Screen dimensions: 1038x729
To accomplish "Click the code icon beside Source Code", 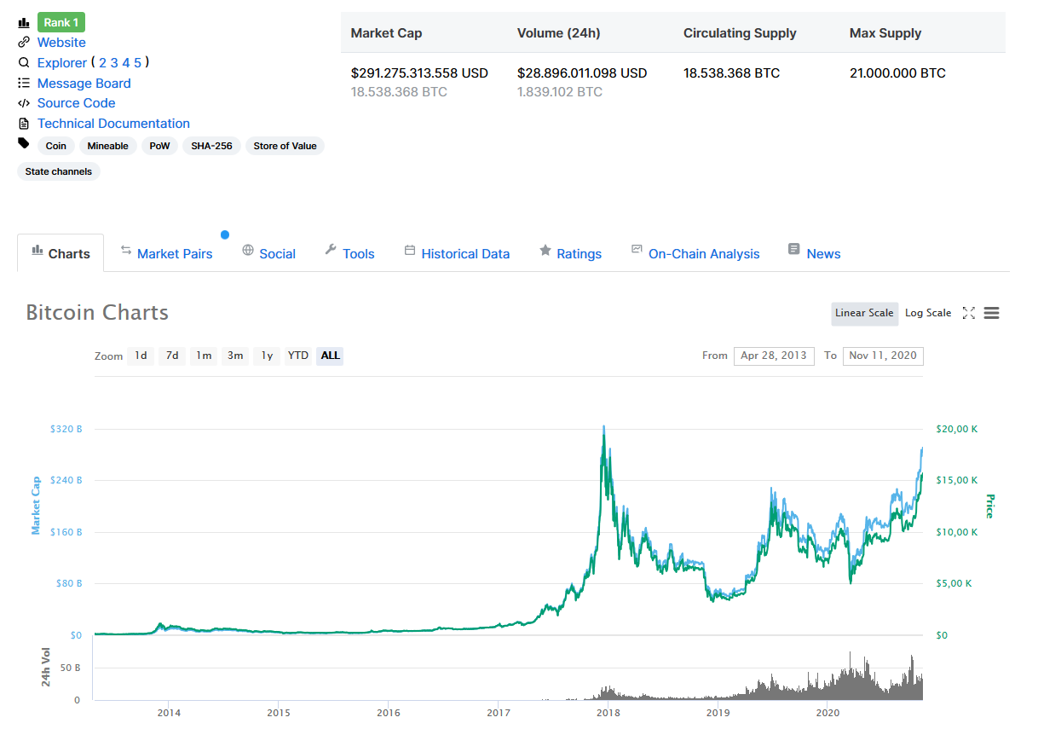I will (24, 103).
